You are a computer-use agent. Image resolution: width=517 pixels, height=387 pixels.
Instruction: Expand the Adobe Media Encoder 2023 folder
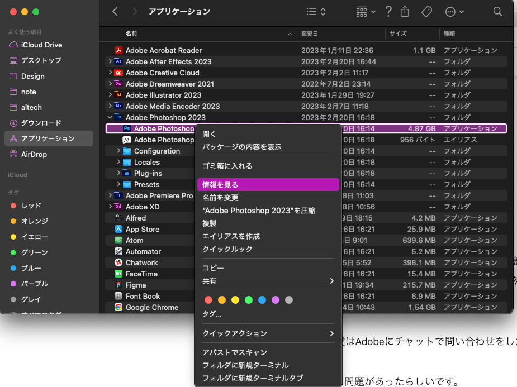point(110,106)
